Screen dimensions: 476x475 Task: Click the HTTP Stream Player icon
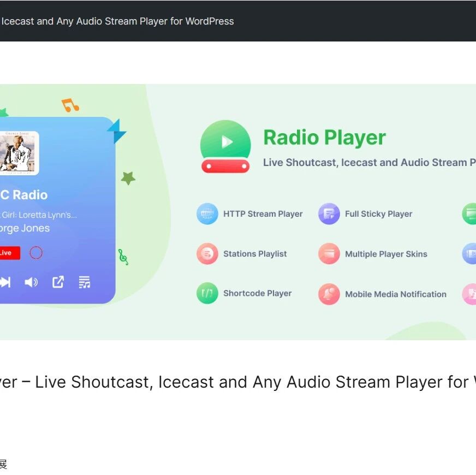[x=207, y=214]
